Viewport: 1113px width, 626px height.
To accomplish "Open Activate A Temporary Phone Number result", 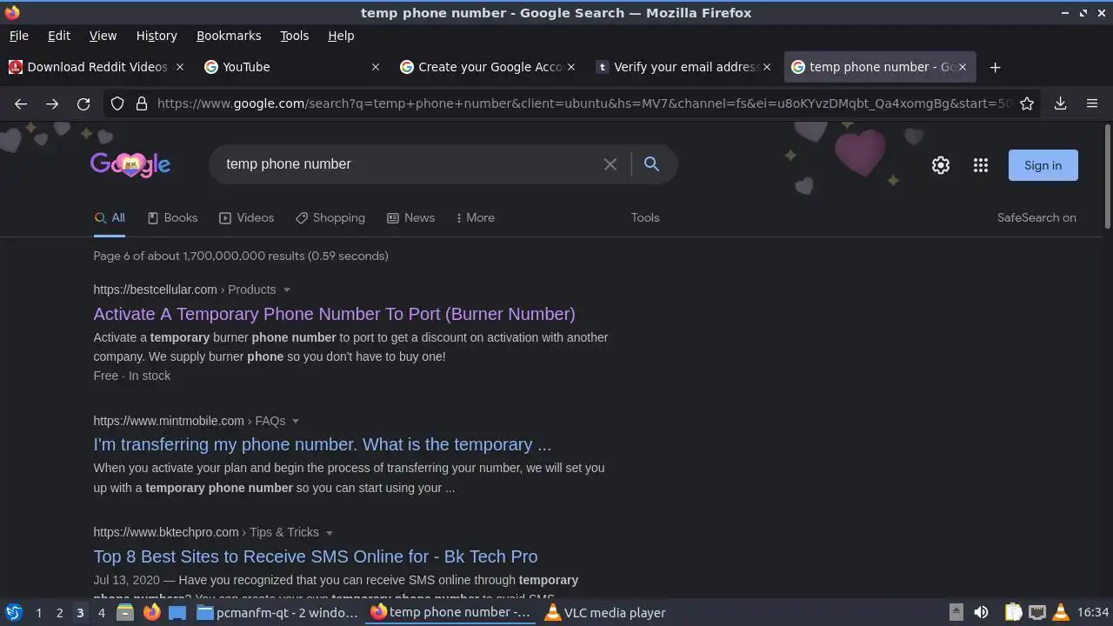I will click(334, 314).
